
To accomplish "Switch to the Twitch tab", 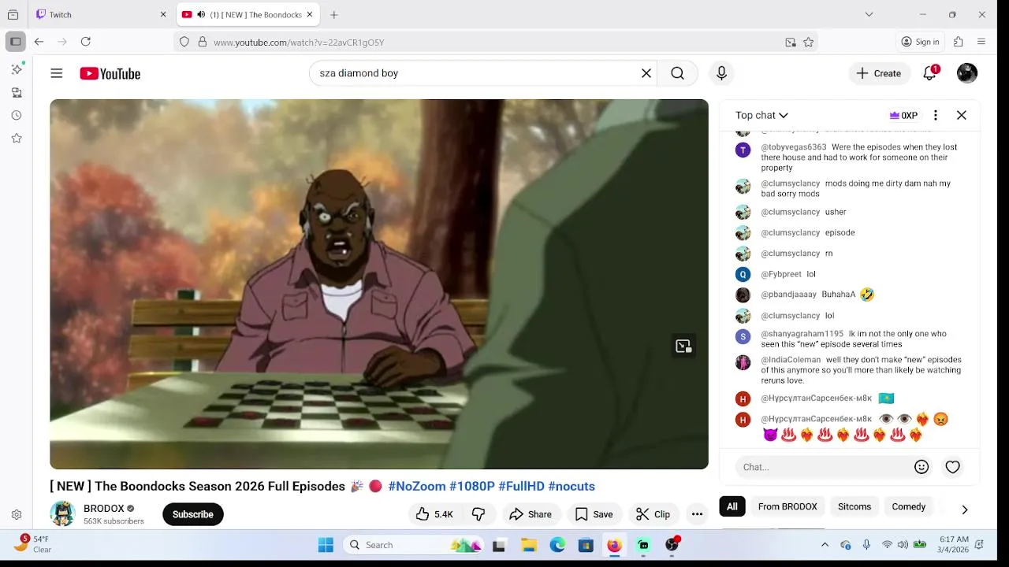I will click(x=101, y=15).
